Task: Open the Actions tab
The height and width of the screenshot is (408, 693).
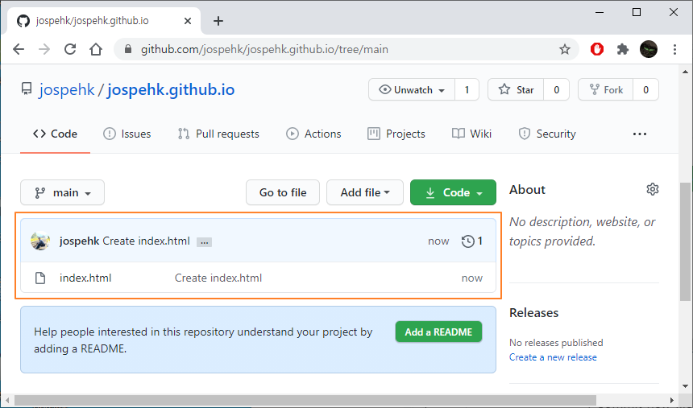Action: 313,134
